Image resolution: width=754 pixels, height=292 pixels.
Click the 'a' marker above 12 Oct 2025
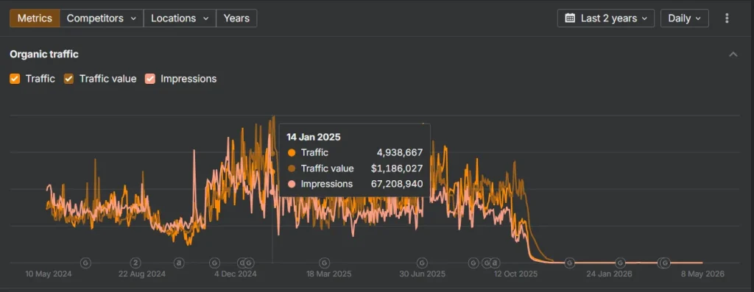pos(494,263)
